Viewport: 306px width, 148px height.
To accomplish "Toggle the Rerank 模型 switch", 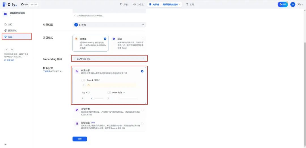I will [x=83, y=80].
